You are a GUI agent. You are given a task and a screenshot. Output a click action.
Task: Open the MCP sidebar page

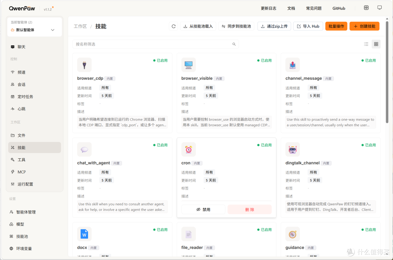pos(35,172)
